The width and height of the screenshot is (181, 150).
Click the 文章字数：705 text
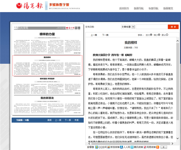[131, 48]
